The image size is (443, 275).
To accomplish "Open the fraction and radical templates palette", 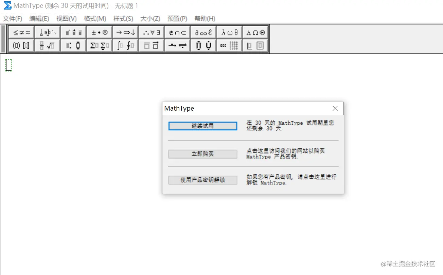I will click(47, 45).
